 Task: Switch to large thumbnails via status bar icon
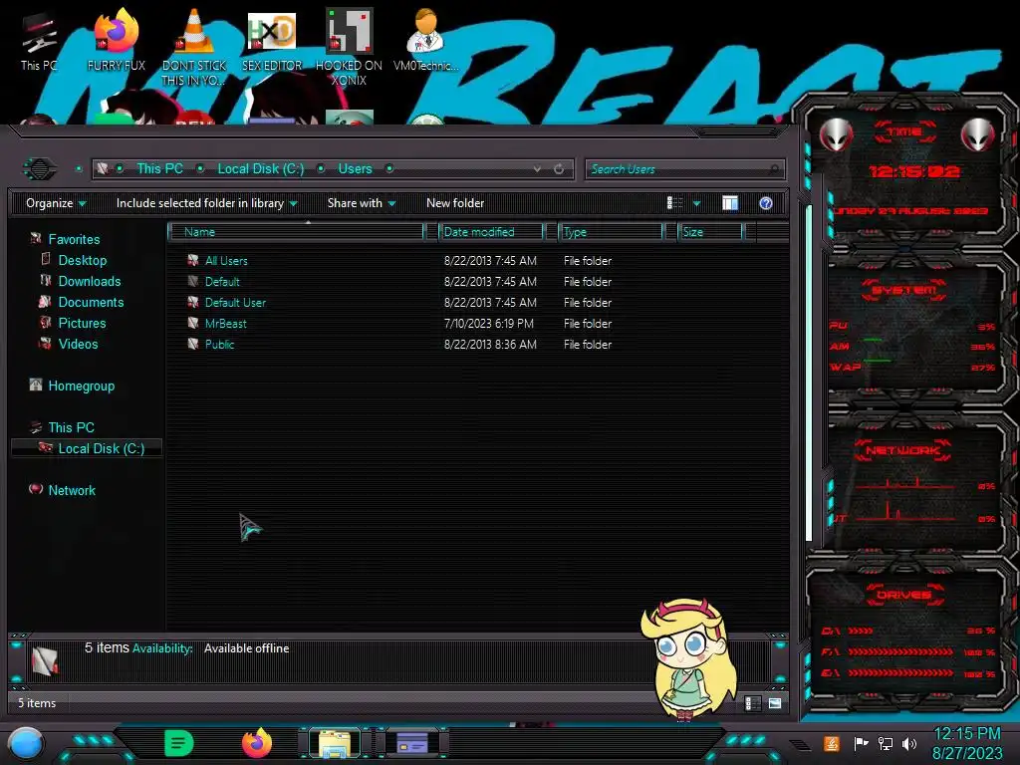tap(775, 703)
